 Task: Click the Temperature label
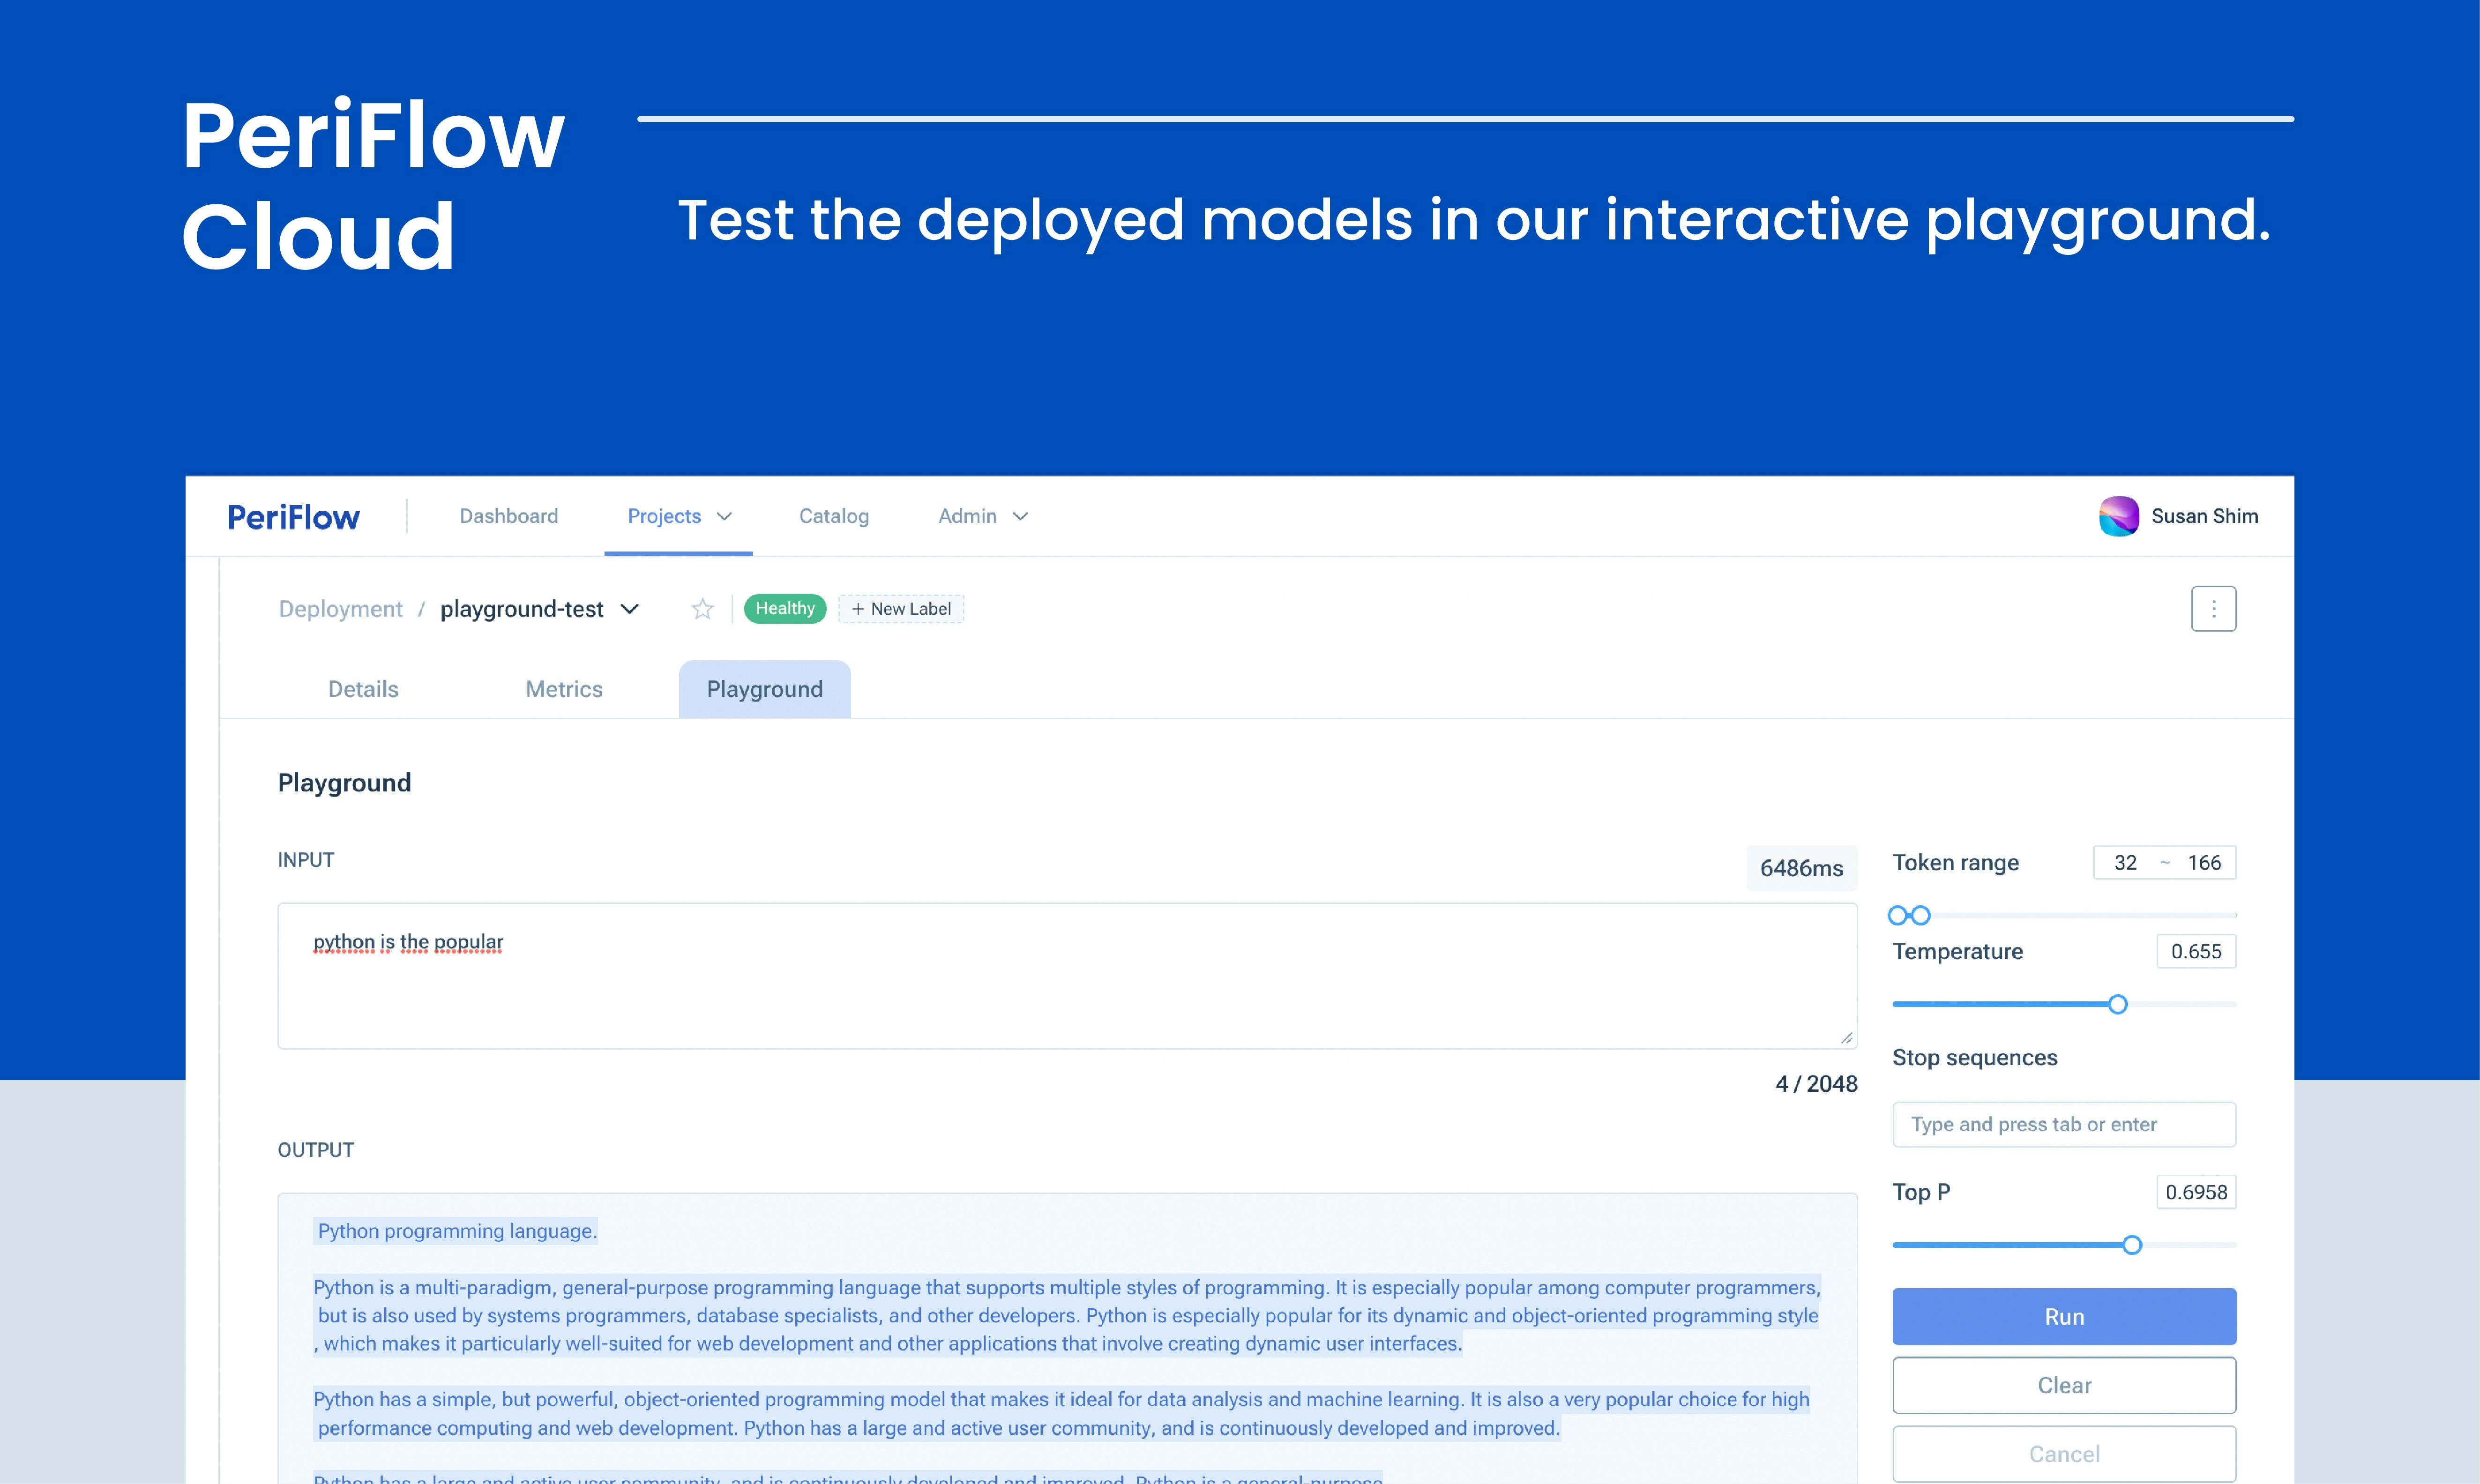[1957, 952]
